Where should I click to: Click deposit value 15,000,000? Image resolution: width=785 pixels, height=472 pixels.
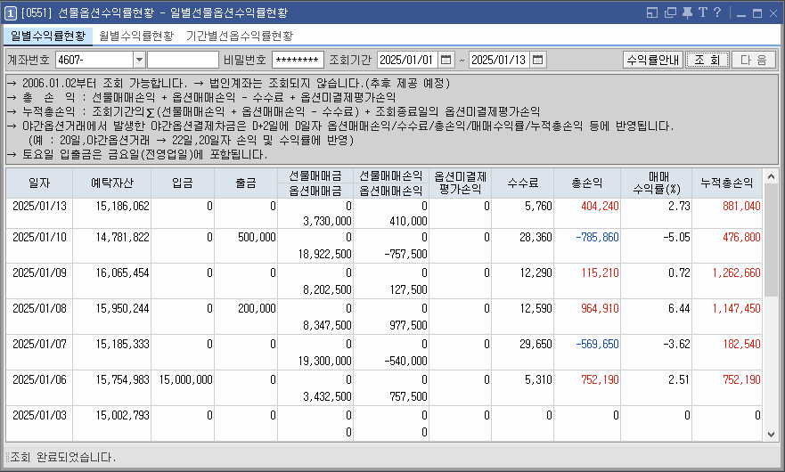(x=185, y=379)
